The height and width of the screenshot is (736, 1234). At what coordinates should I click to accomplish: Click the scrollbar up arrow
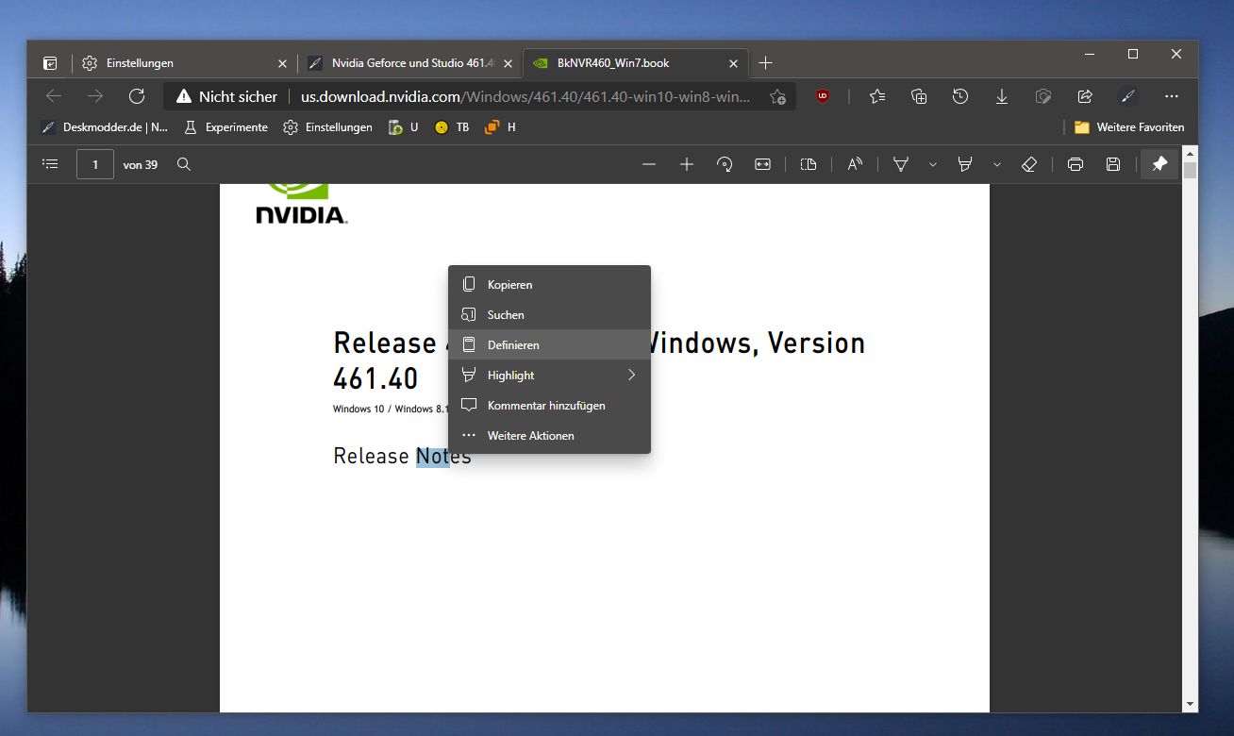pos(1191,153)
